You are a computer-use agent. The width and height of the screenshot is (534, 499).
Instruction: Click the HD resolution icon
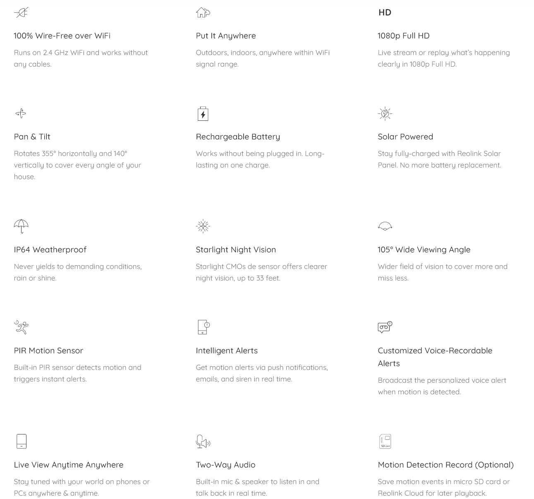[385, 12]
